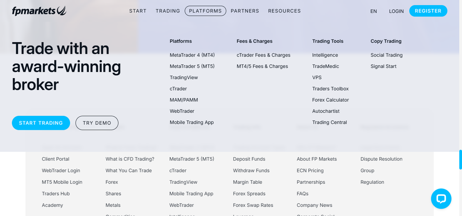Image resolution: width=462 pixels, height=216 pixels.
Task: Open What You Can Trade link
Action: click(129, 170)
